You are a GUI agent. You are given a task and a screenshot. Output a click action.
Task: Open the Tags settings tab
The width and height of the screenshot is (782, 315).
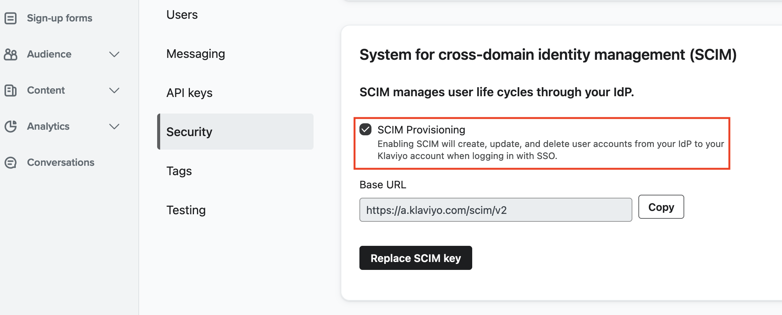coord(179,171)
